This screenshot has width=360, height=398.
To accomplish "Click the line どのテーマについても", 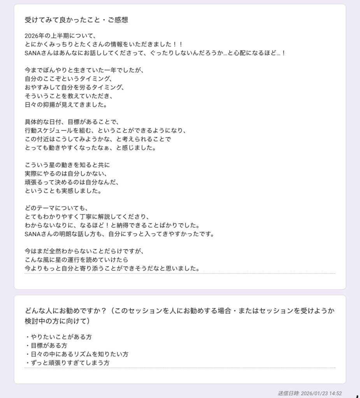I will point(56,208).
